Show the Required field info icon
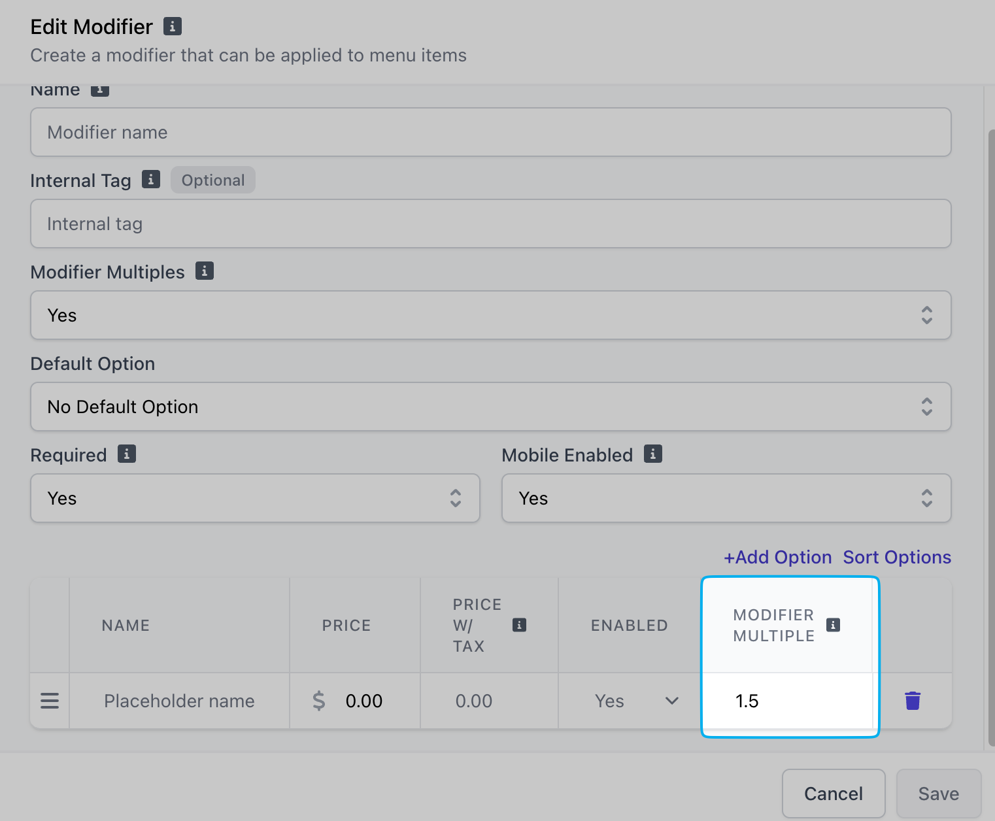Viewport: 995px width, 821px height. point(127,454)
